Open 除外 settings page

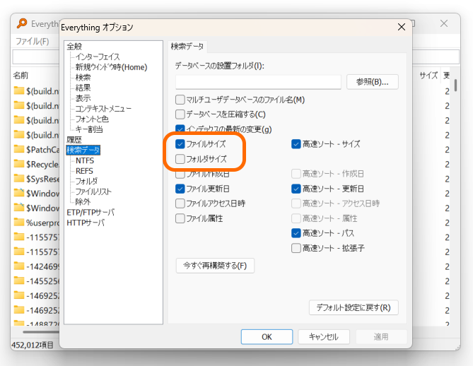(83, 202)
